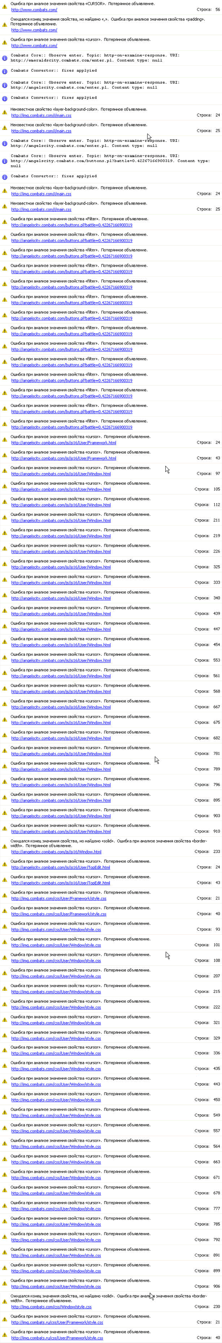Open Window/style.css link in the Строка 557 row
Viewport: 222px width, 1343px height.
(x=56, y=1131)
